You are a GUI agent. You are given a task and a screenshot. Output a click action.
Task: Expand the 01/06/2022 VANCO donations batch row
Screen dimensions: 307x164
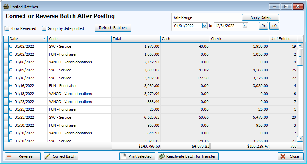(x=11, y=62)
